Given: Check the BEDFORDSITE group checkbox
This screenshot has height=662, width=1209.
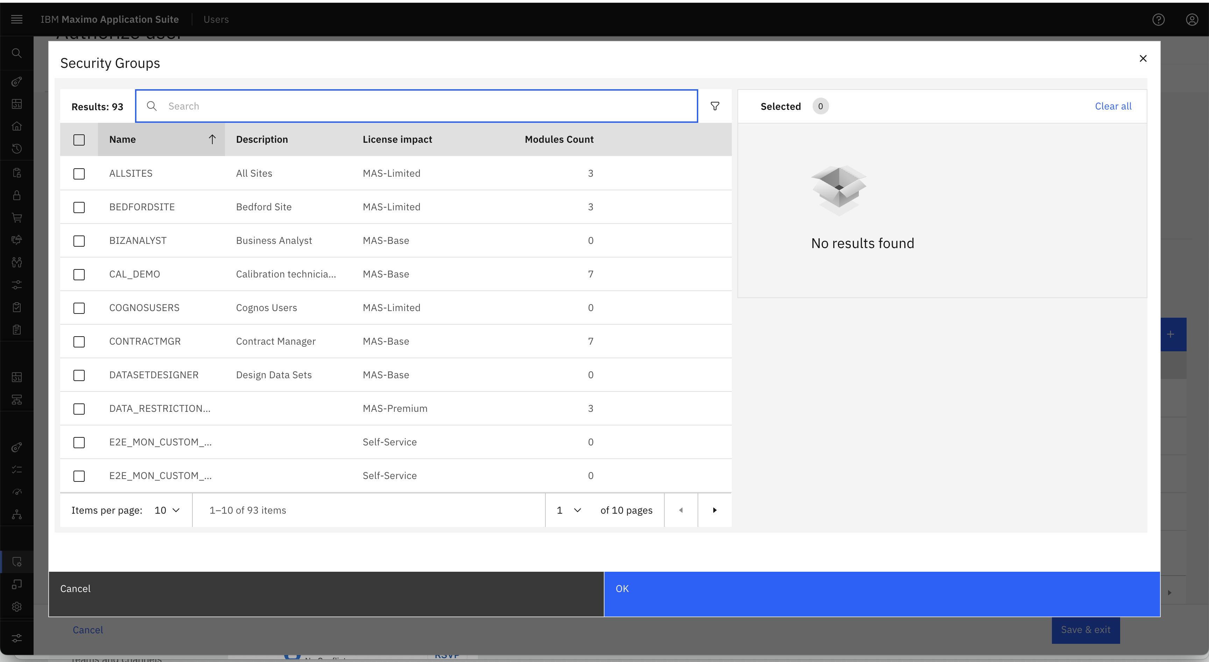Looking at the screenshot, I should point(79,207).
